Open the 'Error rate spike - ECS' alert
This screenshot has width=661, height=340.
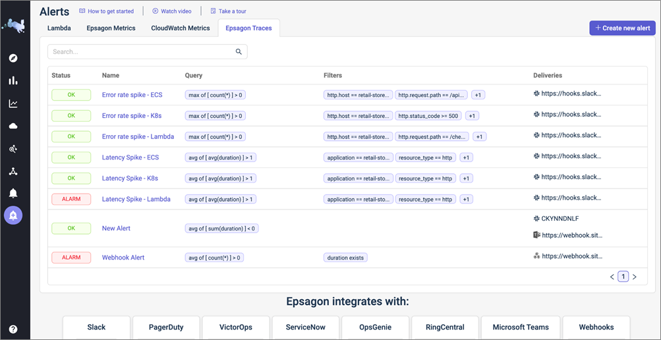click(x=132, y=95)
